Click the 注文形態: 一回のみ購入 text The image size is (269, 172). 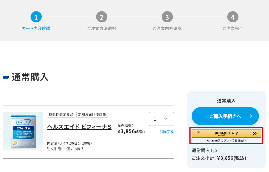click(x=66, y=149)
